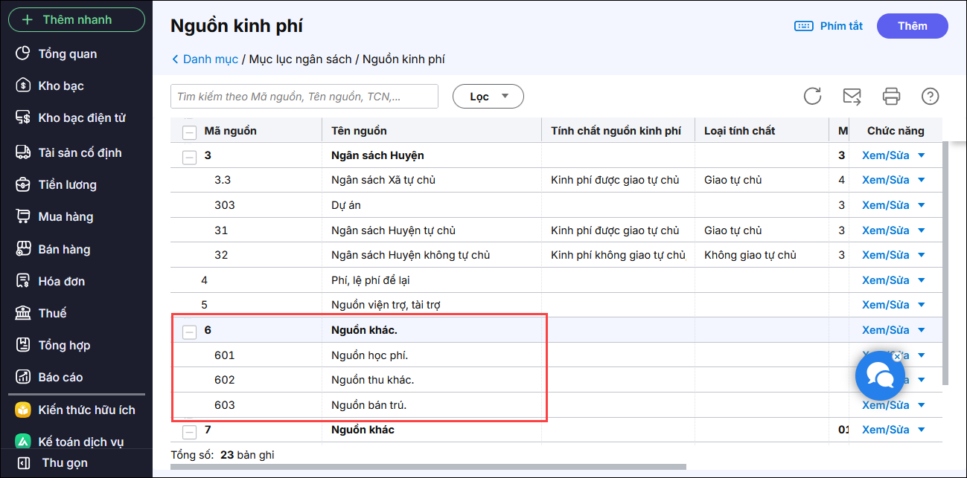Open dropdown arrow for Nguồn bán trú. row
This screenshot has width=967, height=478.
(x=922, y=405)
